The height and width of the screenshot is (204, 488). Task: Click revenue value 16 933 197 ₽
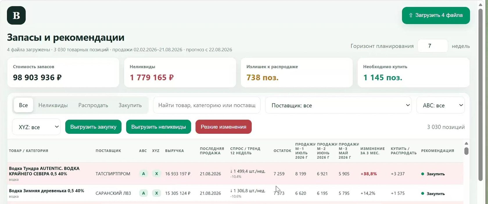tap(178, 174)
